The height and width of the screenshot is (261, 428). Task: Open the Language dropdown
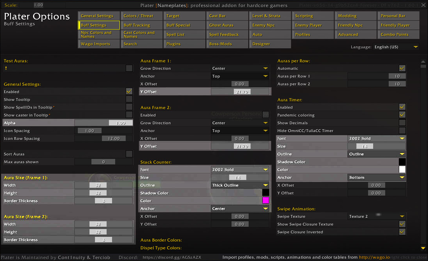coord(396,47)
